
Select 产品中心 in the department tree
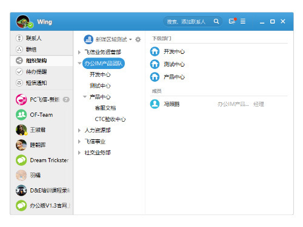pos(100,97)
